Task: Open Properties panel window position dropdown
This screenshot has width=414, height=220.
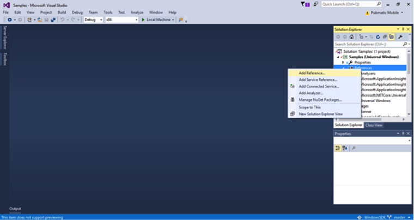Action: tap(398, 134)
